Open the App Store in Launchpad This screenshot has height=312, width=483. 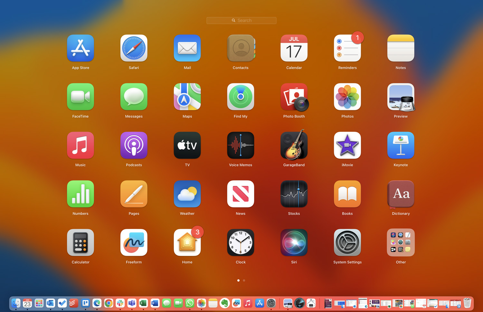click(x=80, y=48)
